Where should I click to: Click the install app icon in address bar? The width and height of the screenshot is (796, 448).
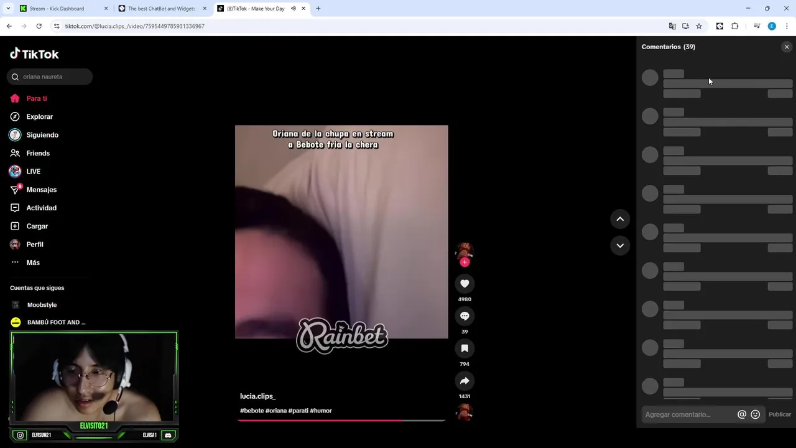(x=685, y=26)
